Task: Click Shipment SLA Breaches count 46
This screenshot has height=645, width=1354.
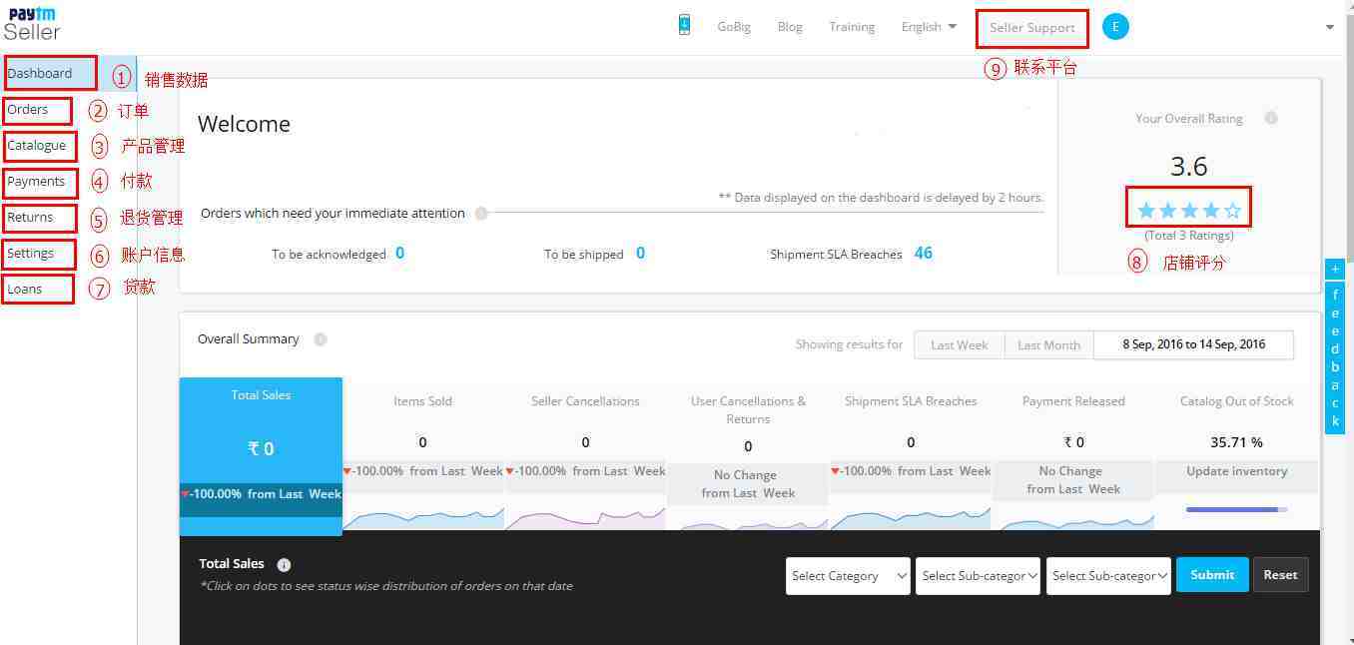Action: tap(924, 254)
